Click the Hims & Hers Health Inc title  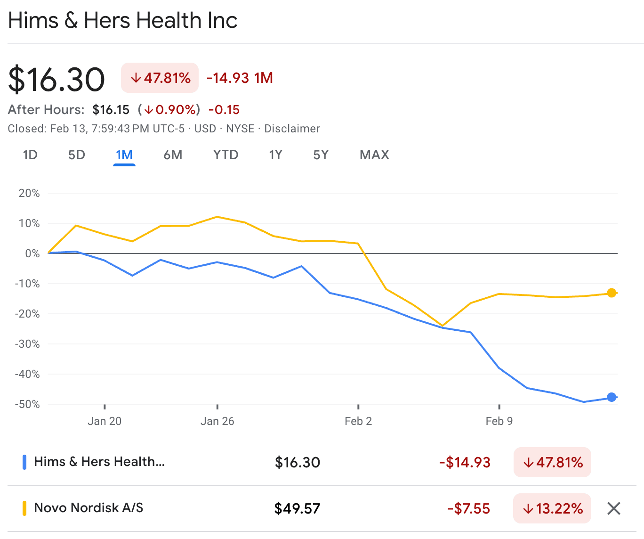tap(123, 21)
